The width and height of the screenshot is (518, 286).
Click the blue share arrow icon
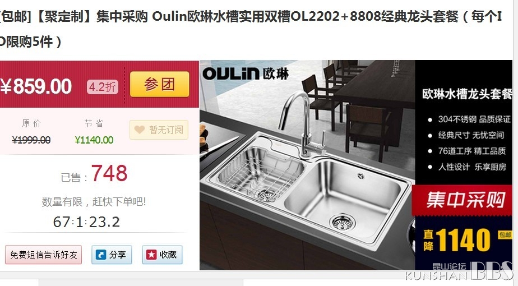pos(100,255)
